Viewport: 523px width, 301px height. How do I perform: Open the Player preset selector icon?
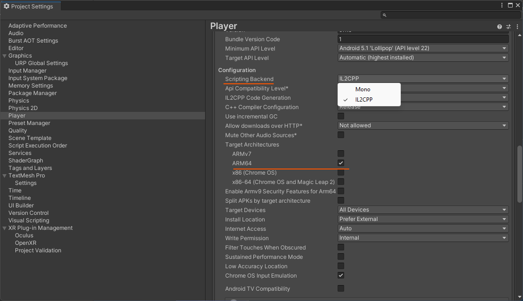pos(508,27)
